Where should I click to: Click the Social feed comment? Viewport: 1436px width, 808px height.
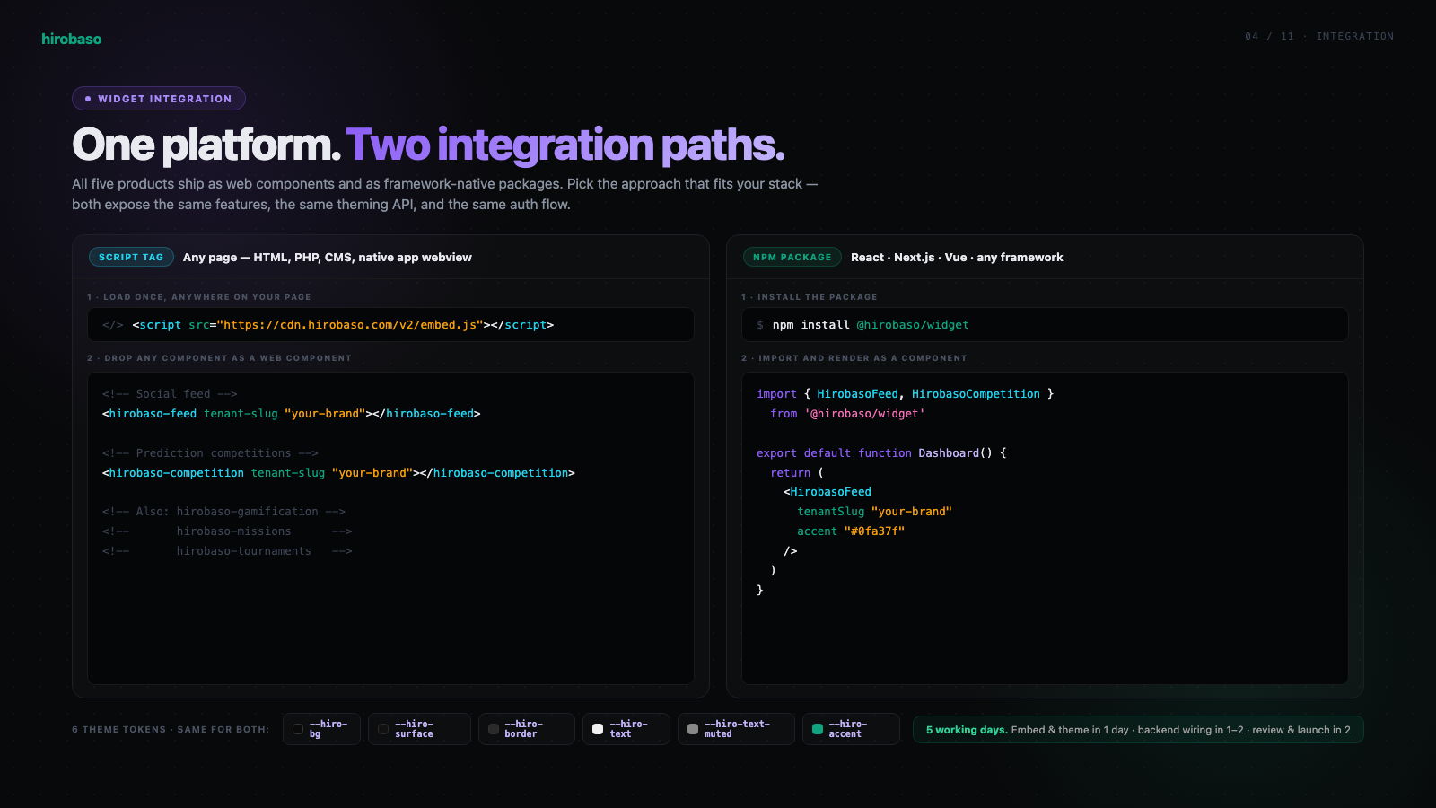click(x=170, y=394)
